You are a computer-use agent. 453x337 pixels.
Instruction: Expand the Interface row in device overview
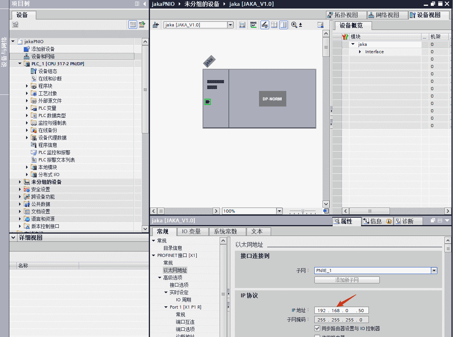coord(360,52)
